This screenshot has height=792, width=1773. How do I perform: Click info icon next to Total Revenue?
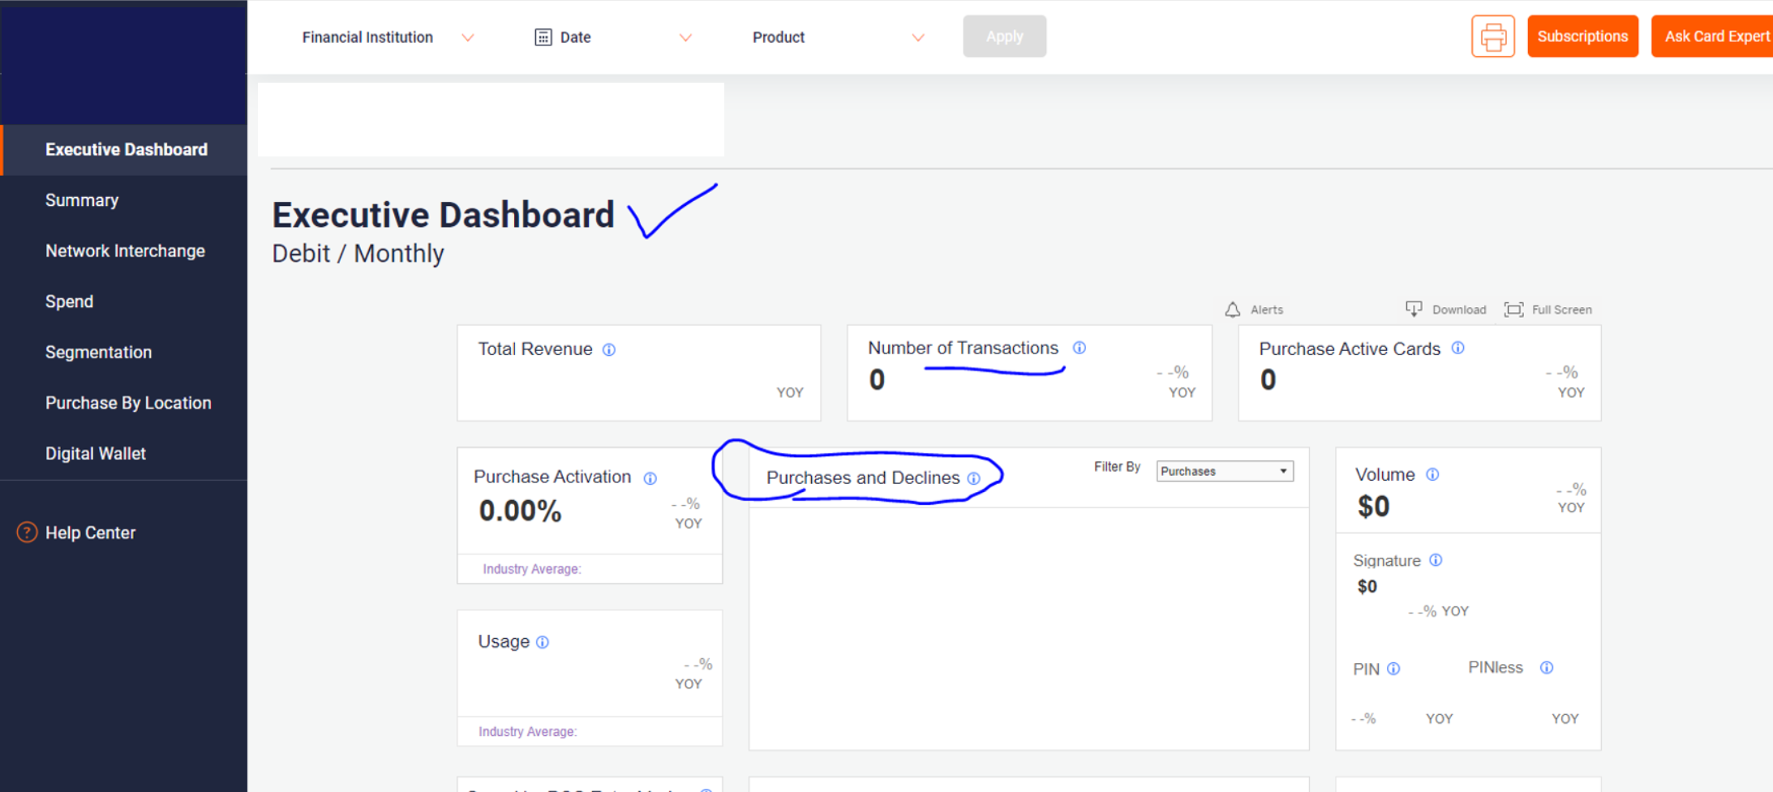pos(609,349)
